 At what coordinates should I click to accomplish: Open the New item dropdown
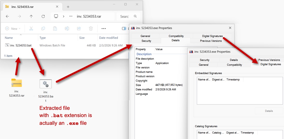coord(13,29)
